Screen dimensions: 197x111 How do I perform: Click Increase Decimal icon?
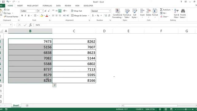(106, 15)
